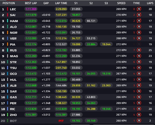
Task: Click the orange team color bar beside PIA
Action: (7, 44)
